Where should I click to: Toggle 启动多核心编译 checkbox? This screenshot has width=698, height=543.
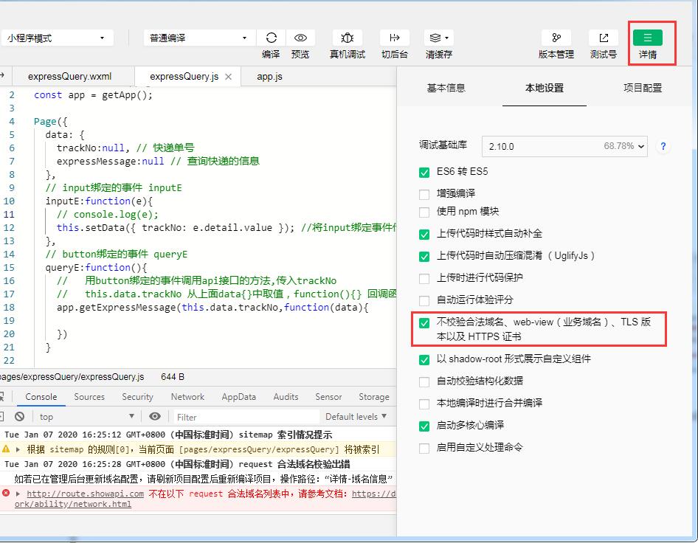[x=424, y=426]
